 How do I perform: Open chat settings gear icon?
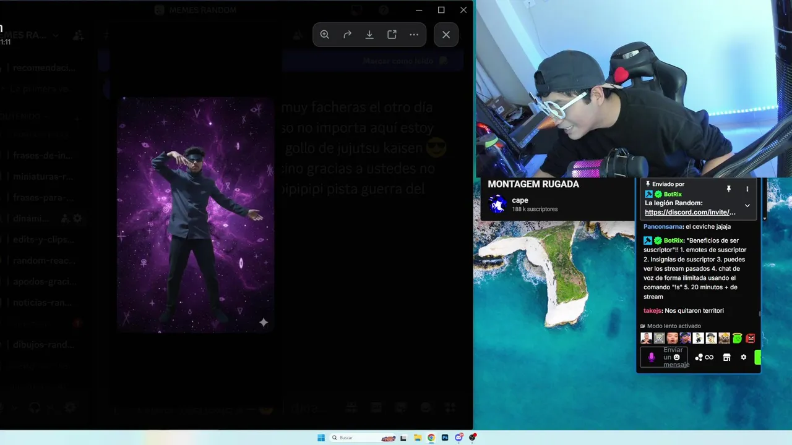coord(744,357)
